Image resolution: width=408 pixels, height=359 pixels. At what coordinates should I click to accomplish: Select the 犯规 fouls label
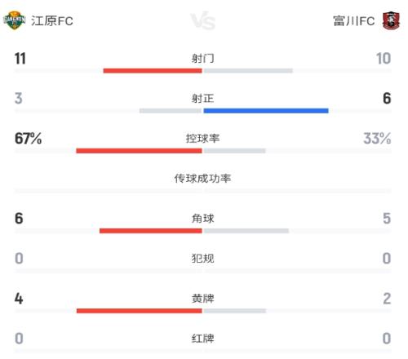click(x=203, y=259)
